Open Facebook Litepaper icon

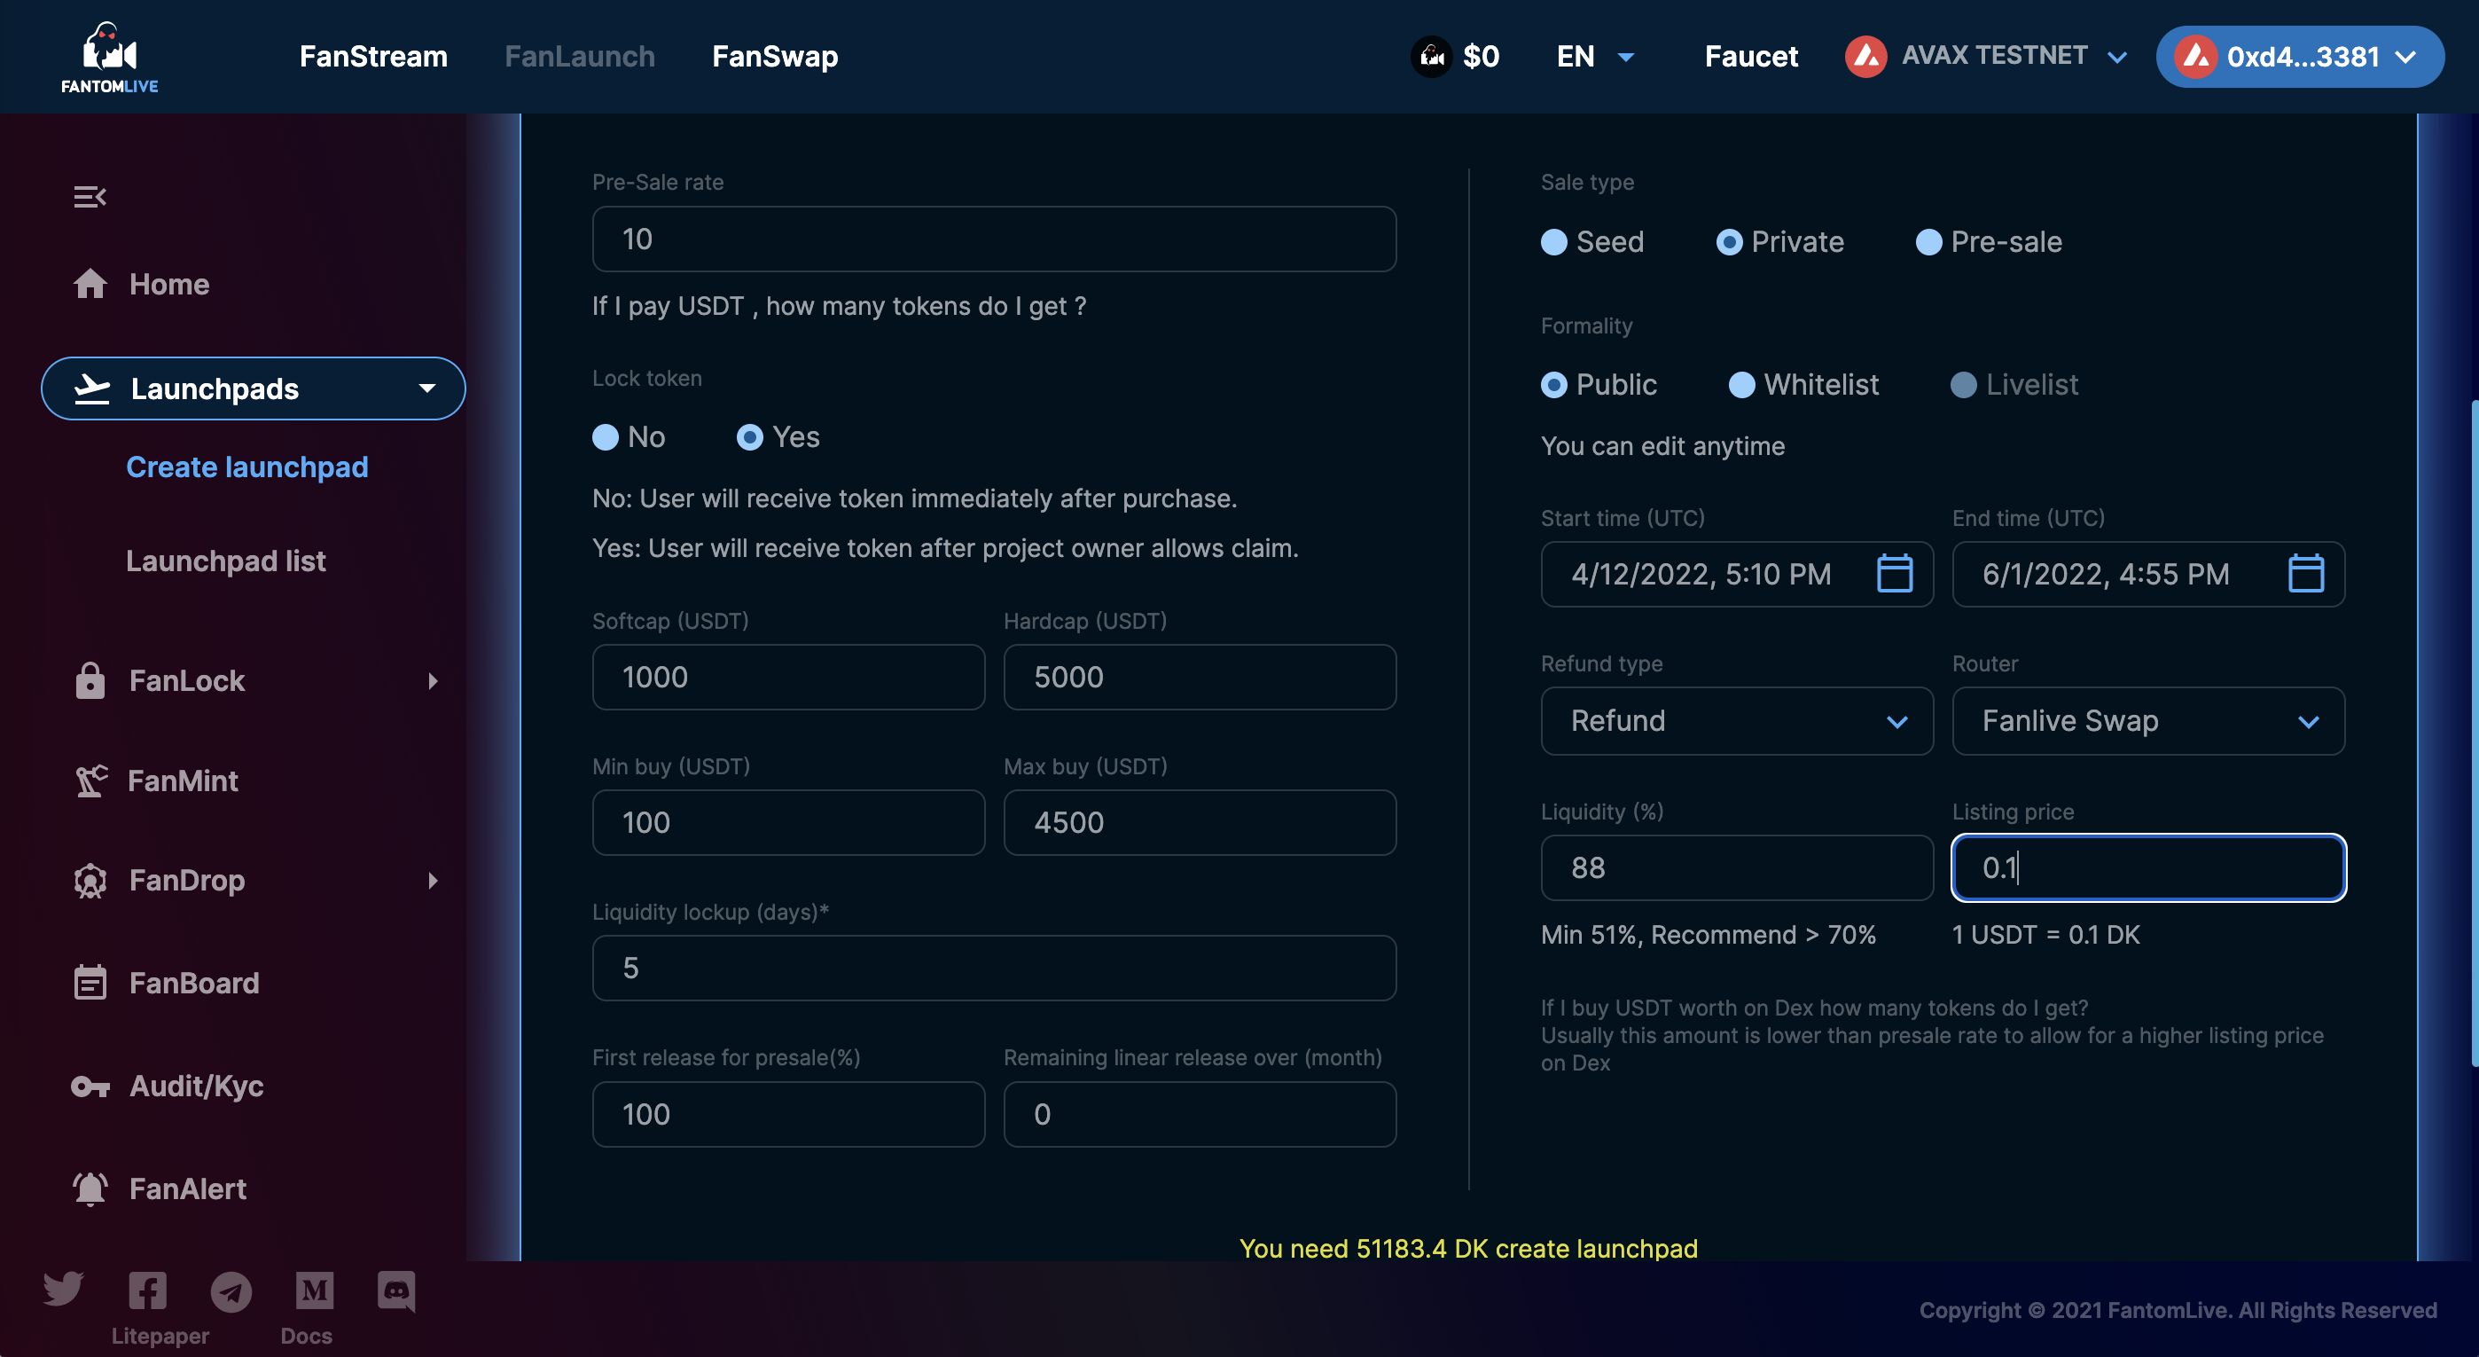(147, 1290)
